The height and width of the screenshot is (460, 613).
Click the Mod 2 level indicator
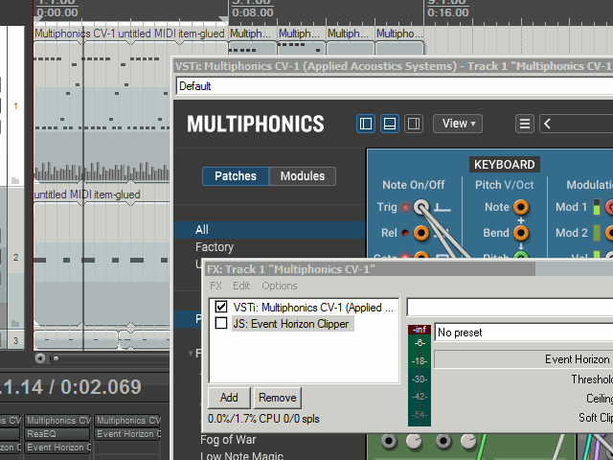(596, 233)
